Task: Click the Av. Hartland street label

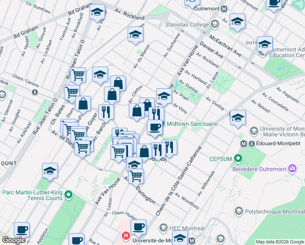Action: [x=196, y=77]
